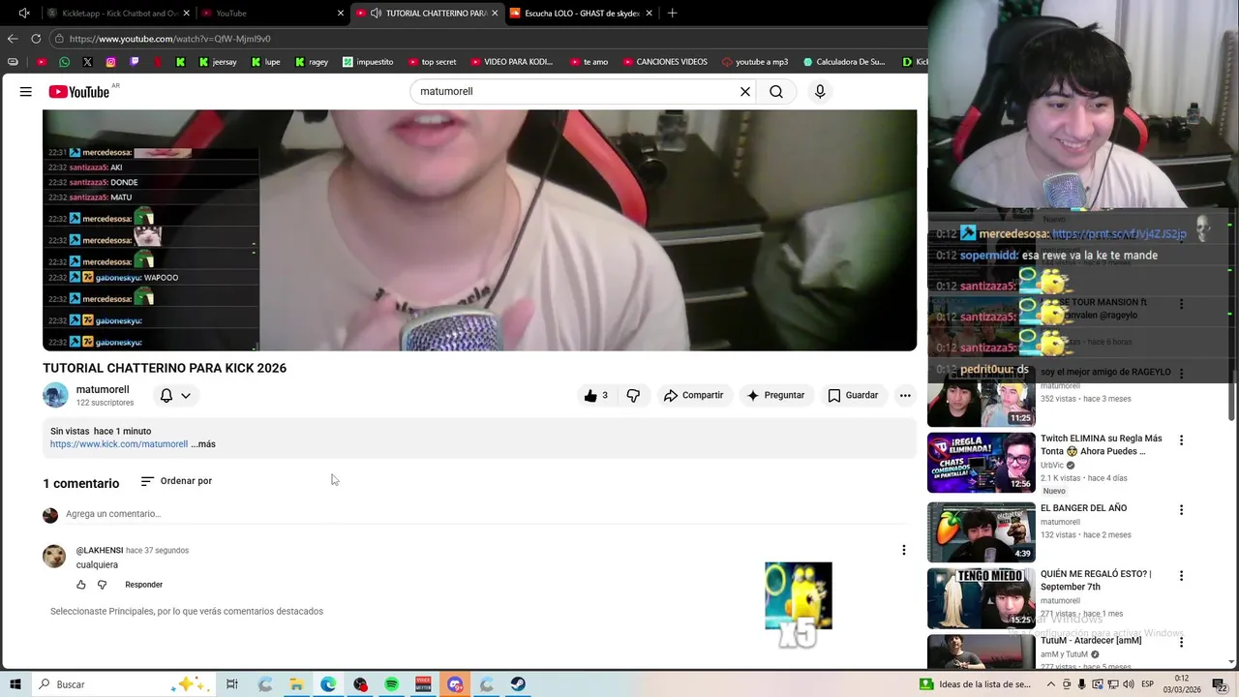Click the browser address bar URL
The height and width of the screenshot is (697, 1239).
tap(170, 39)
